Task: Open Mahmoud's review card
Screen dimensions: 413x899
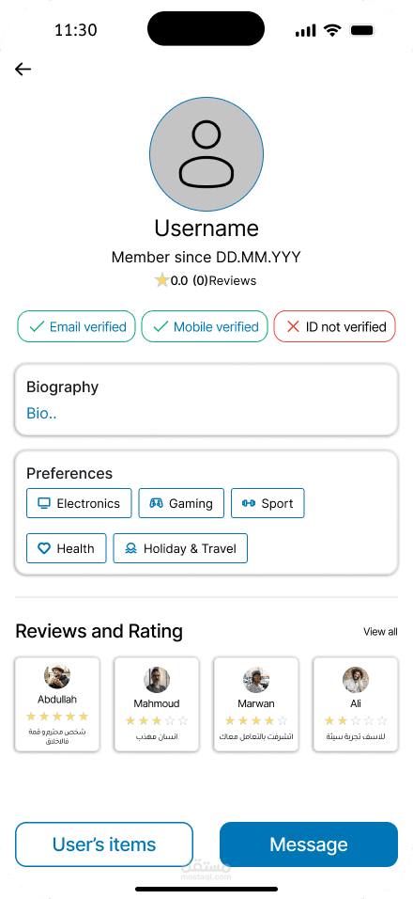Action: tap(157, 704)
